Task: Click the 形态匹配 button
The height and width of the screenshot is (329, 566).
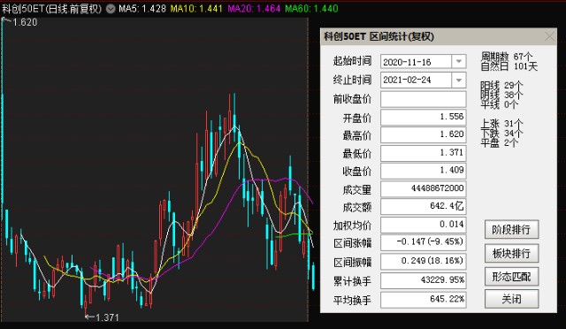Action: click(x=511, y=277)
